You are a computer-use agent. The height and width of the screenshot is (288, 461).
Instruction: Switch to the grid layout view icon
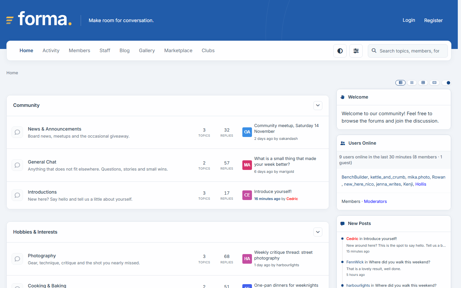point(423,83)
